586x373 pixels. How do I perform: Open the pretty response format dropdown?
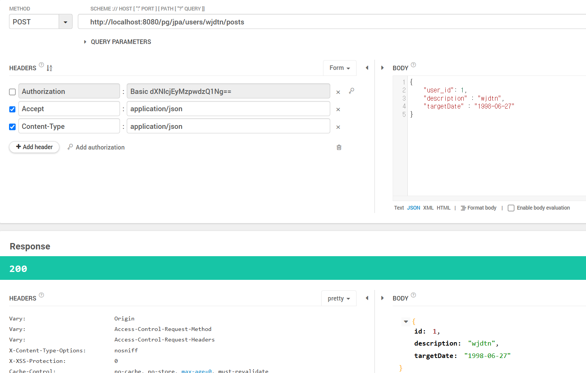339,298
